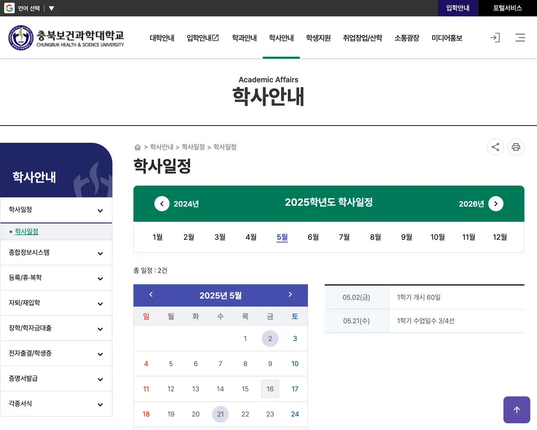Select the 5월 month tab
The width and height of the screenshot is (537, 430).
(x=282, y=237)
